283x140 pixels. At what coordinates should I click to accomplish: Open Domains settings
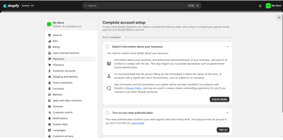pos(72,107)
